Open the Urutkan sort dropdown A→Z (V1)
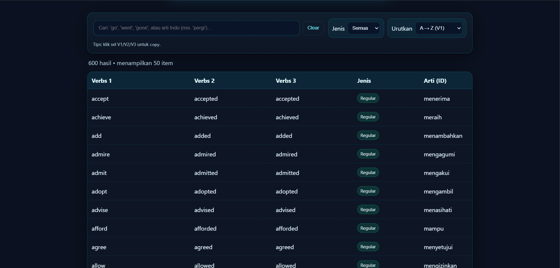The image size is (560, 268). (438, 28)
